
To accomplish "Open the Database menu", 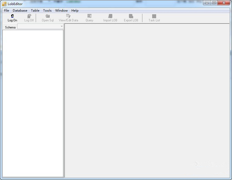I will coord(20,10).
